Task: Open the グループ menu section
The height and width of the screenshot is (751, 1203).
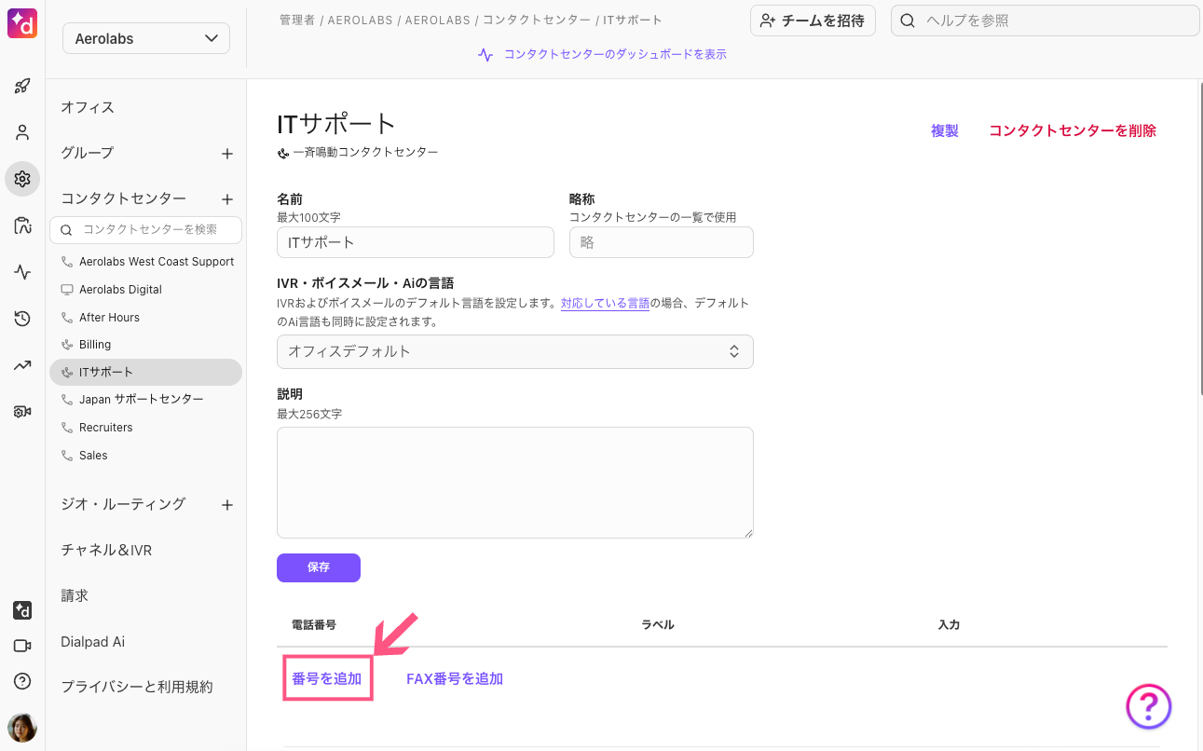Action: (88, 153)
